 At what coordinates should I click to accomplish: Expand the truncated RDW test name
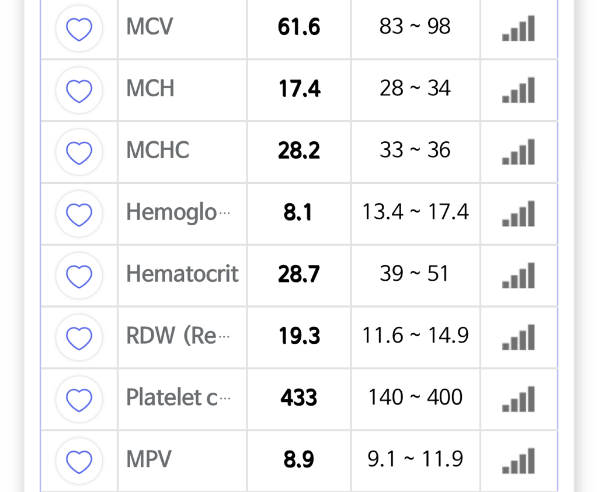point(178,336)
